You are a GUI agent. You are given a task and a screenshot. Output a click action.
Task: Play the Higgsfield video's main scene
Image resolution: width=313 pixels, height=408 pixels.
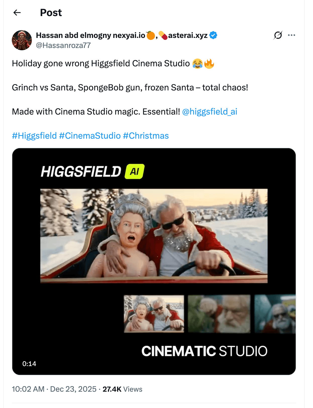pos(154,236)
